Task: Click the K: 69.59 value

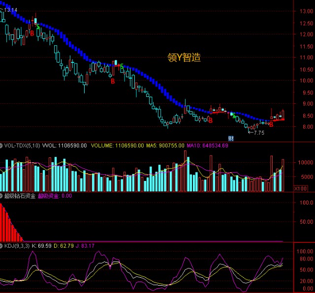Action: point(41,246)
